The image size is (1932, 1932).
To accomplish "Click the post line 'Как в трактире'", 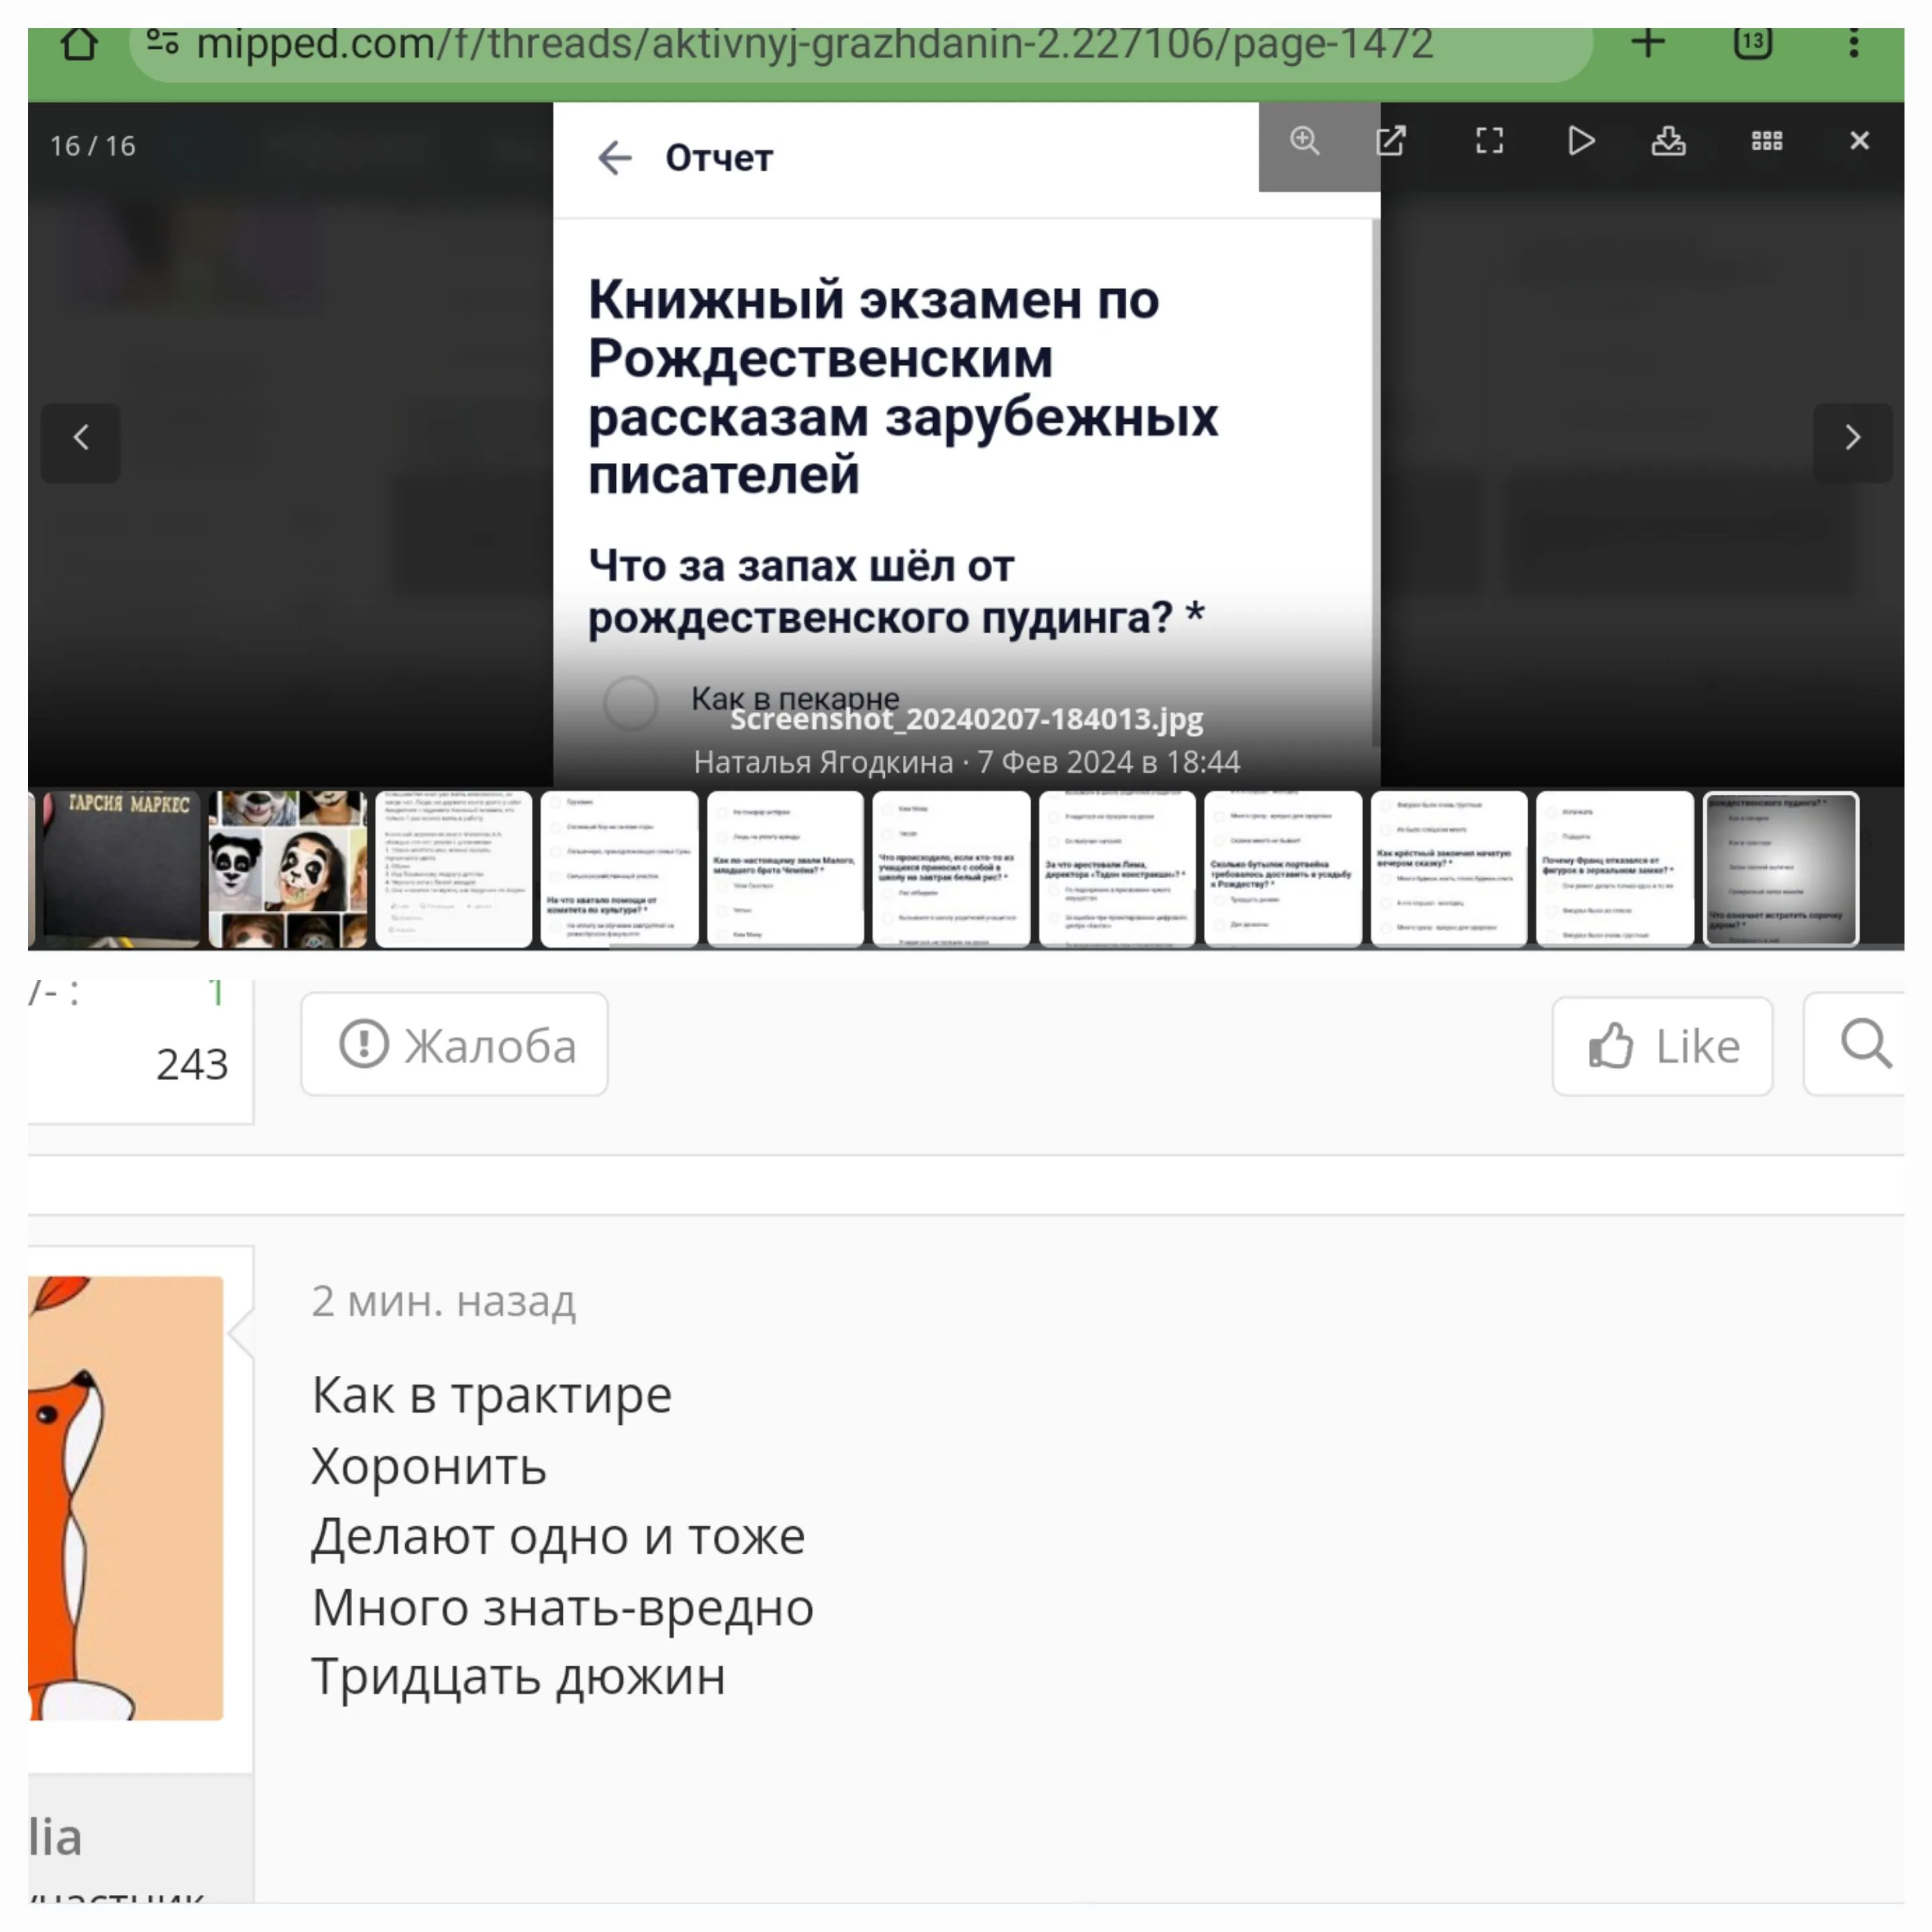I will point(492,1395).
